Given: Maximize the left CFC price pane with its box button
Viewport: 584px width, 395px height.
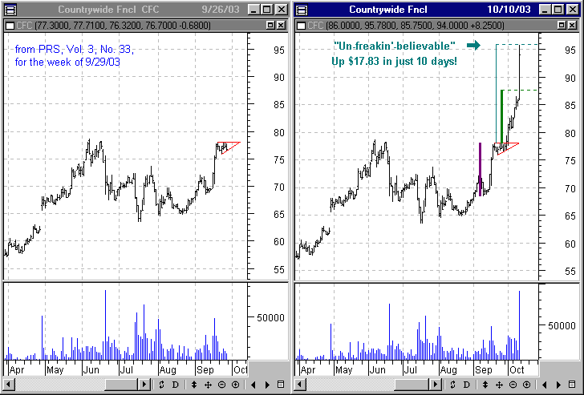Looking at the screenshot, I should (x=271, y=26).
